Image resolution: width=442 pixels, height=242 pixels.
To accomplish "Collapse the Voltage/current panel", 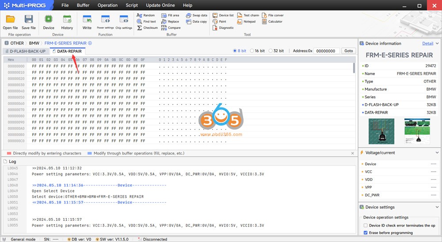I will (x=437, y=153).
